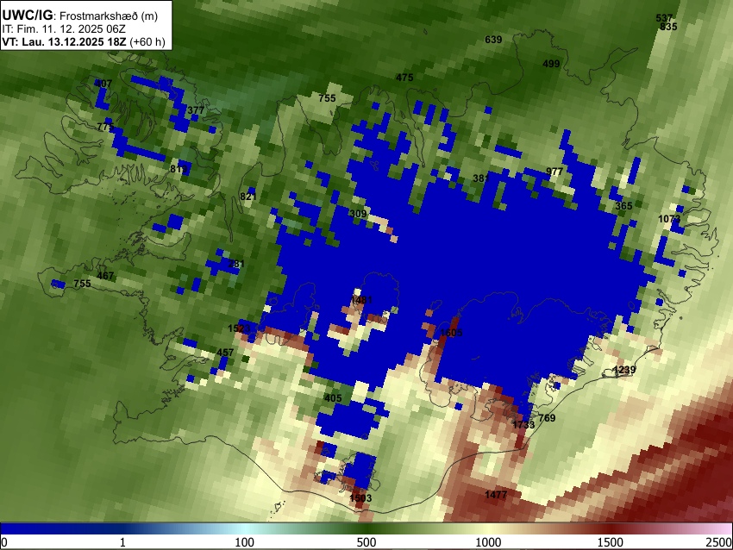Click the 1477 value over the sea
Image resolution: width=733 pixels, height=550 pixels.
pos(496,494)
